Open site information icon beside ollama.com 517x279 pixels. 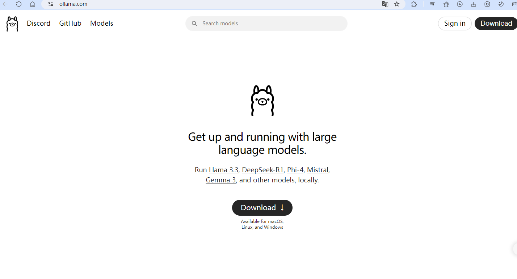point(51,4)
